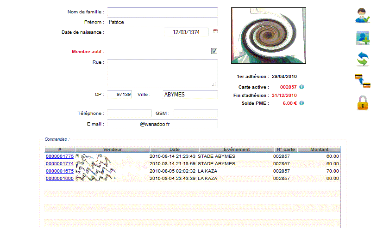Click the blue and green refresh arrows icon
Viewport: 383px width, 228px height.
[x=363, y=59]
